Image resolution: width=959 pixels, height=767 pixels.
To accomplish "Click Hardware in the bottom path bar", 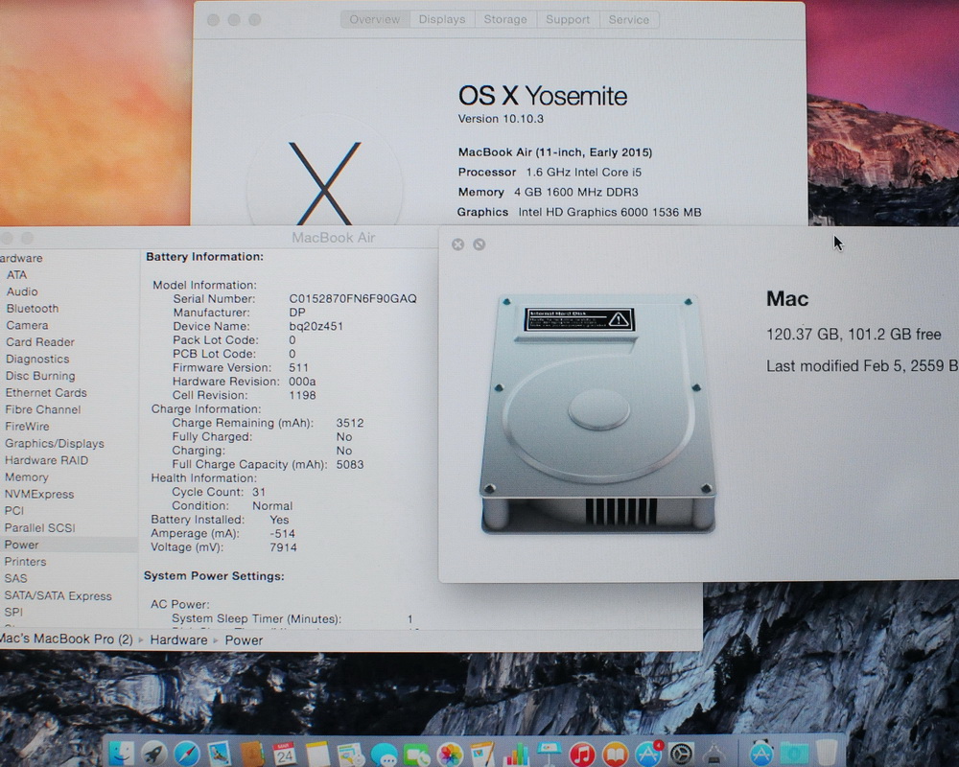I will coord(178,639).
